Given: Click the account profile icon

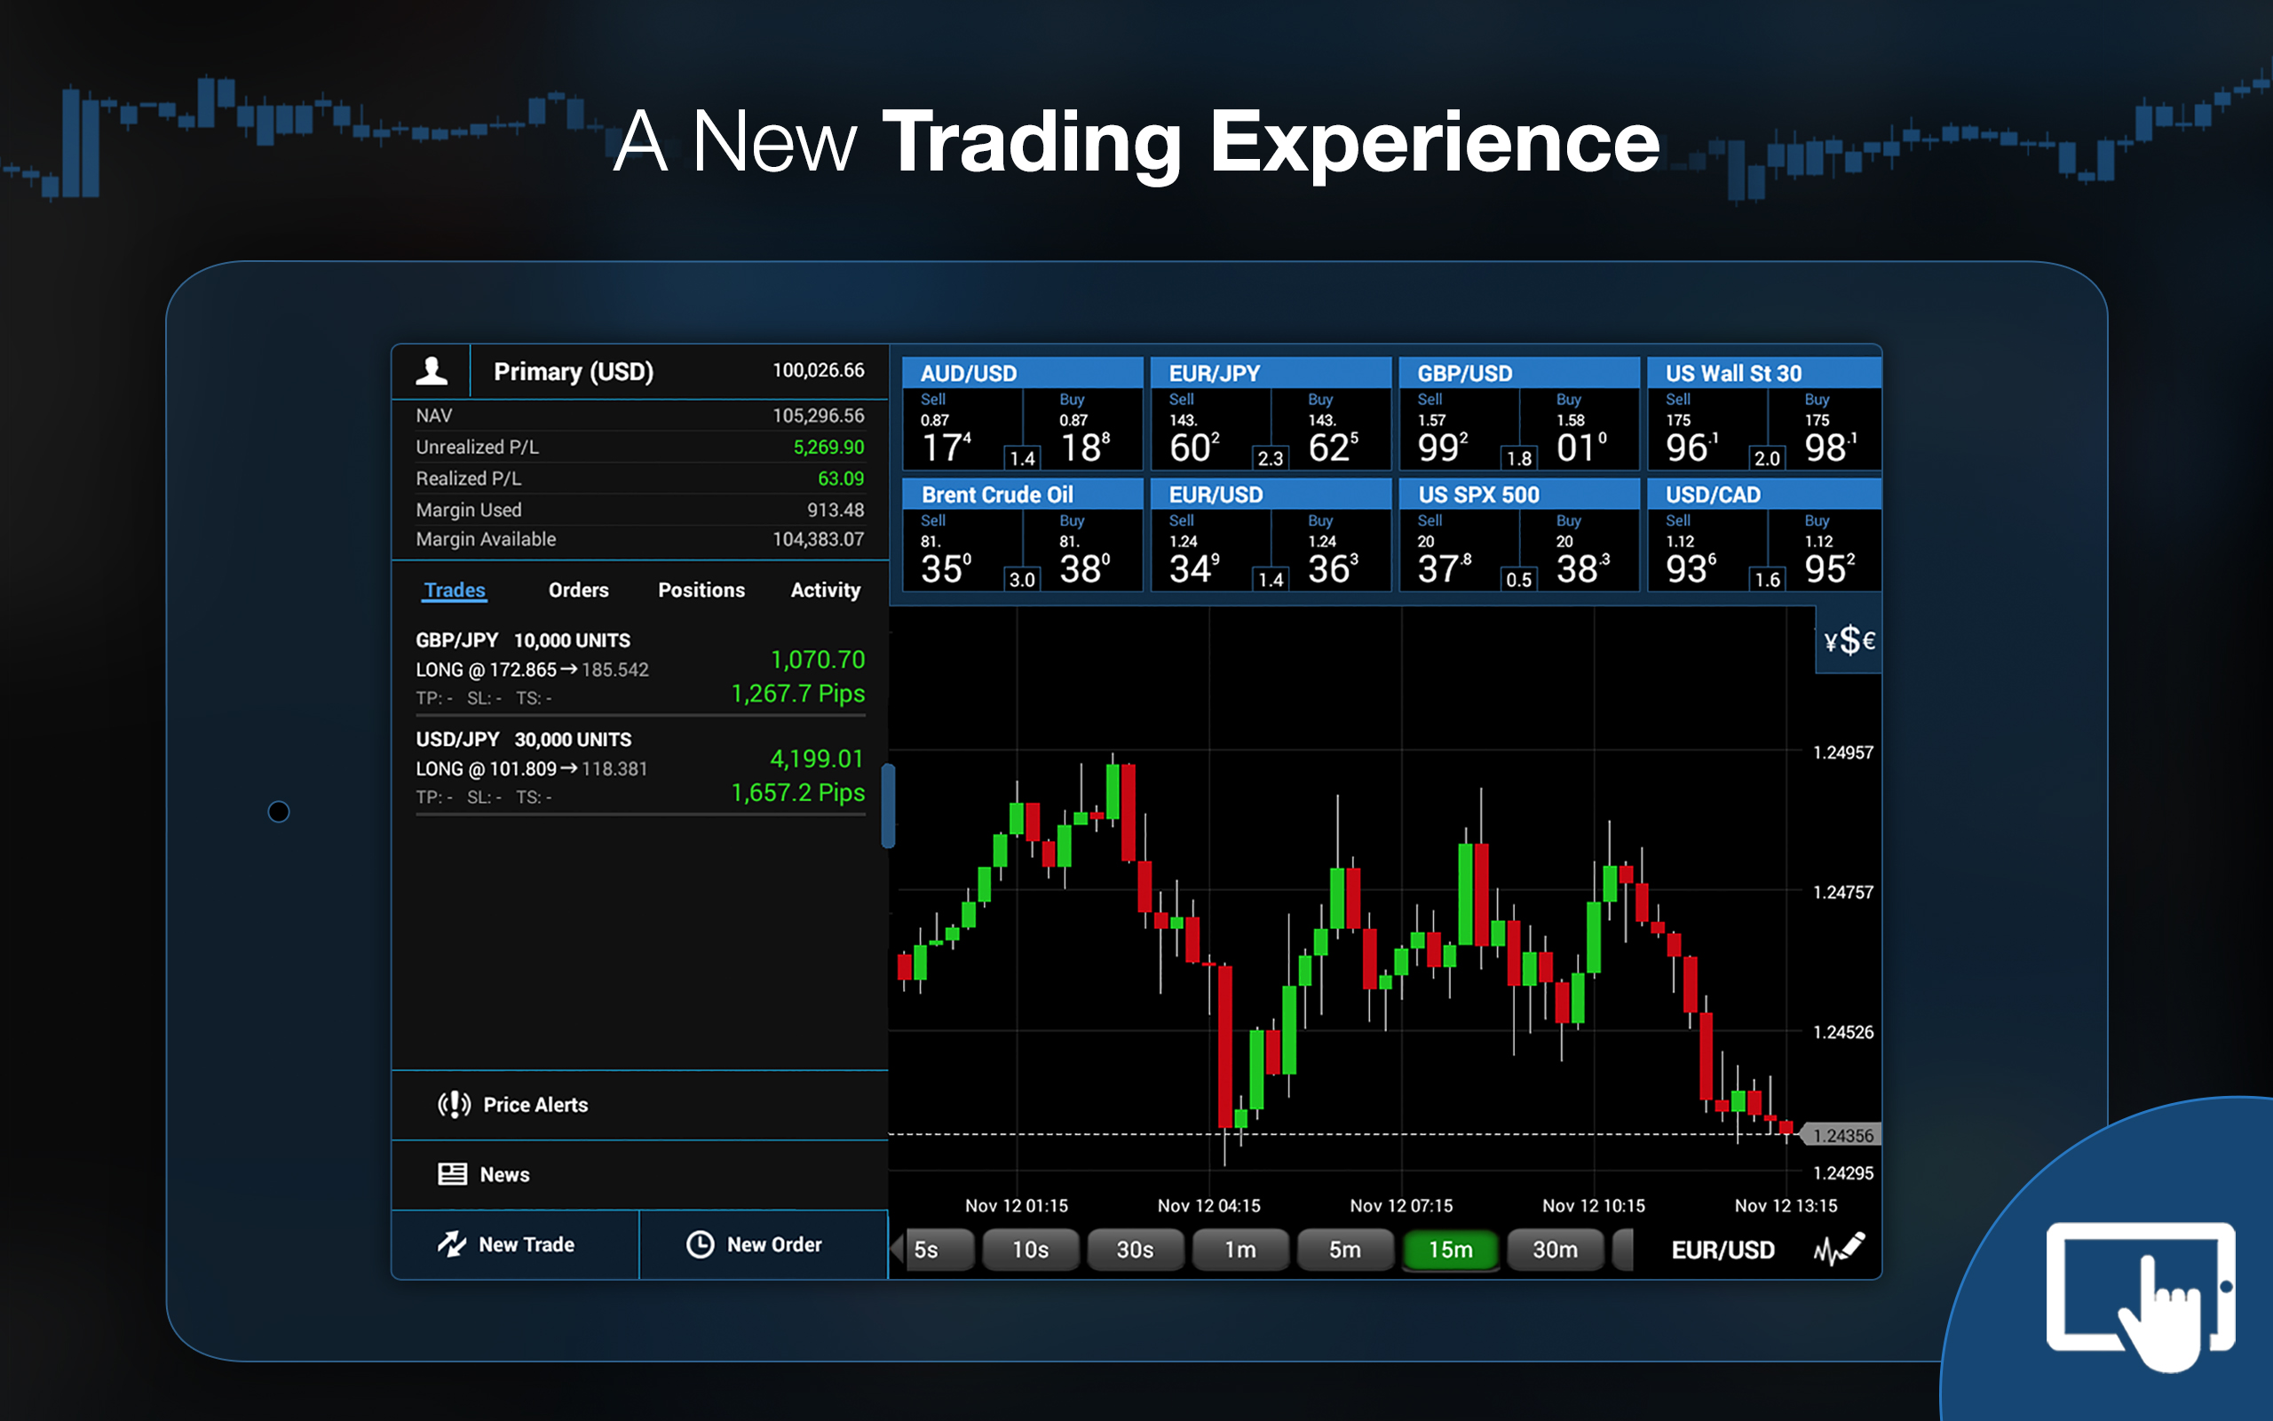Looking at the screenshot, I should pos(432,370).
